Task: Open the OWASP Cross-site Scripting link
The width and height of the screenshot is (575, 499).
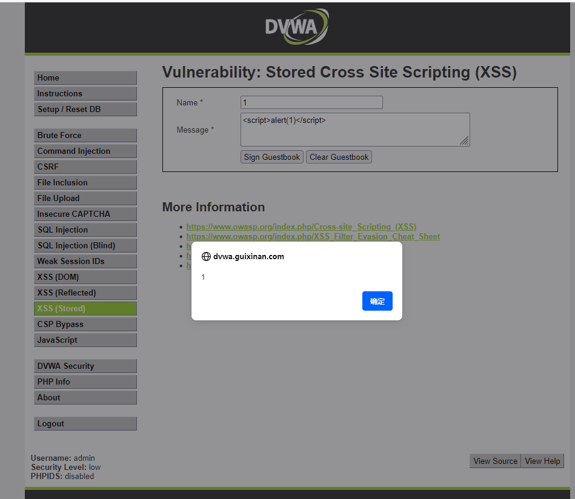Action: click(x=301, y=227)
